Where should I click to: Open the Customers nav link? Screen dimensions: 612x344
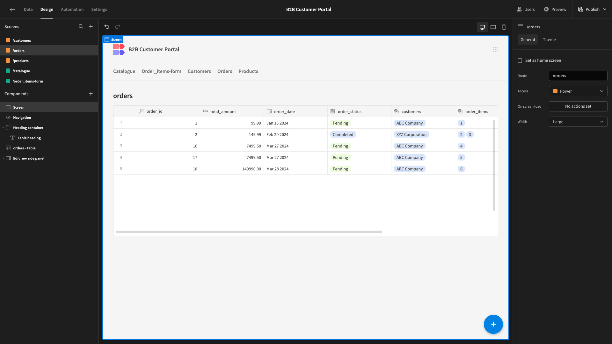(x=199, y=71)
